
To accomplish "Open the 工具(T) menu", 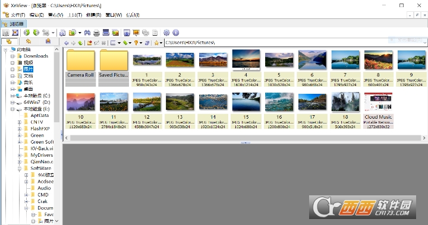I will [x=75, y=15].
